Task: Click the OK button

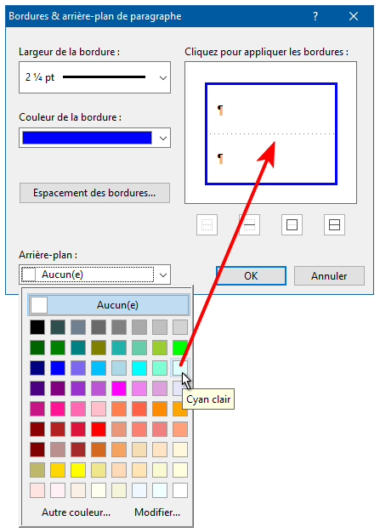Action: point(251,276)
